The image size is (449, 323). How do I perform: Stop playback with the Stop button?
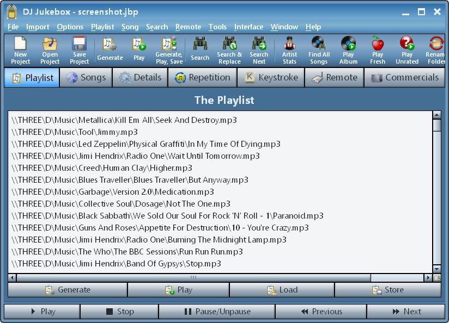click(119, 311)
